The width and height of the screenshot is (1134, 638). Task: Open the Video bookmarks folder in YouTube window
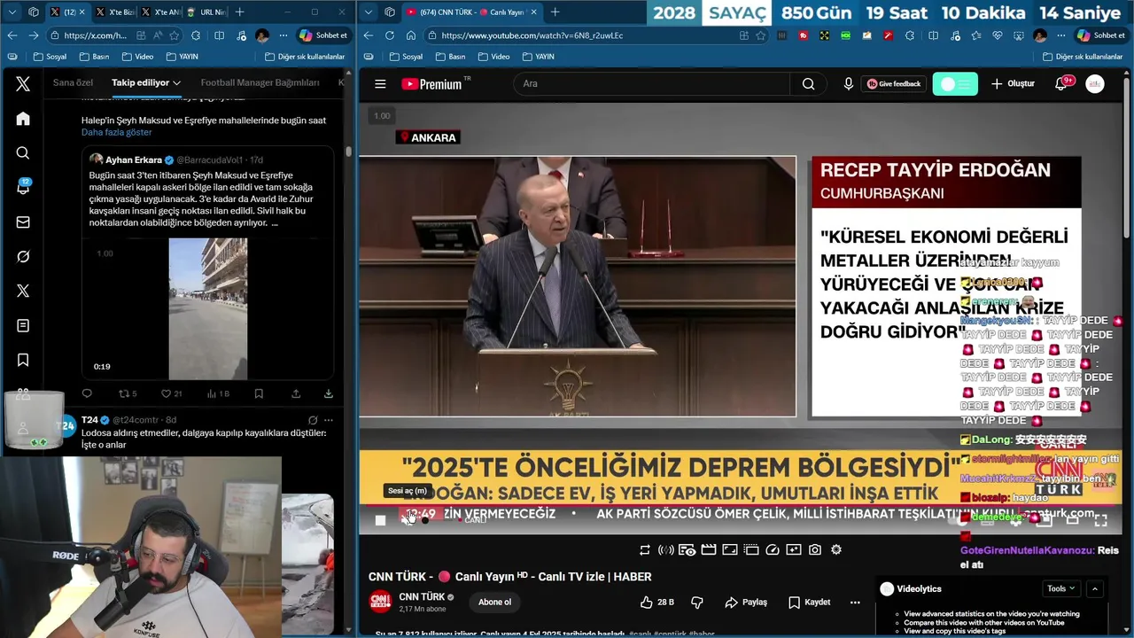(x=493, y=56)
